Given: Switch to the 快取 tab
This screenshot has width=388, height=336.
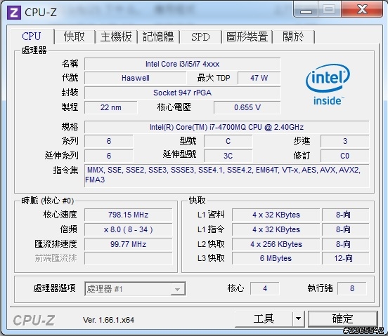Looking at the screenshot, I should coord(75,36).
